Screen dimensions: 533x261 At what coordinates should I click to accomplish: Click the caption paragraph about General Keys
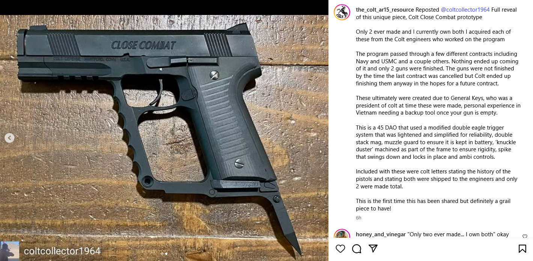click(x=438, y=105)
